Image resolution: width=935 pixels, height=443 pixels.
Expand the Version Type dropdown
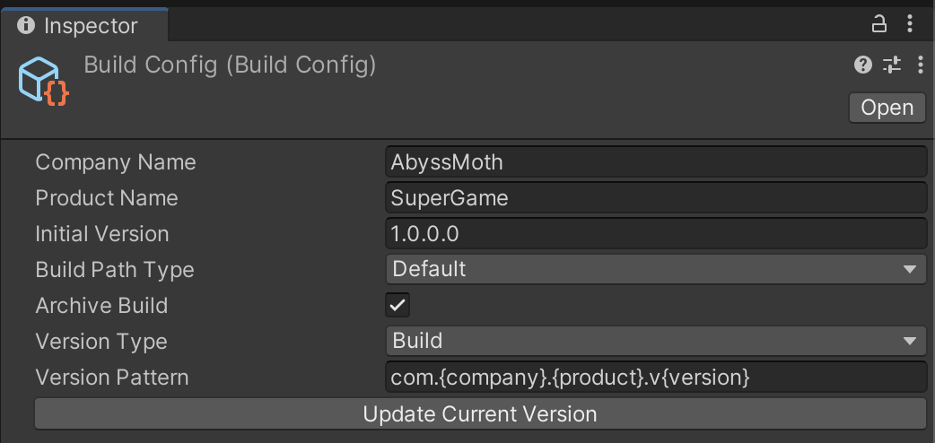(656, 341)
